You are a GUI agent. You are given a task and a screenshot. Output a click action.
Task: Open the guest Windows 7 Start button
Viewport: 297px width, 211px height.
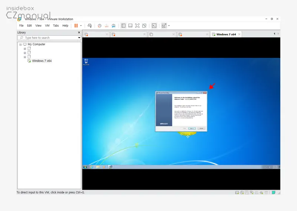(85, 167)
